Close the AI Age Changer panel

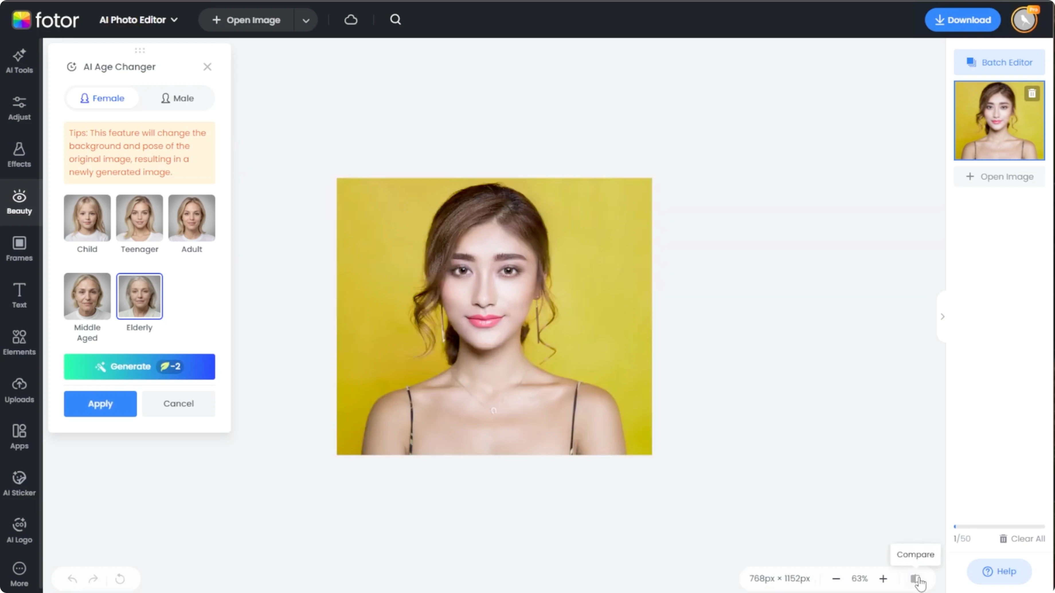tap(207, 67)
